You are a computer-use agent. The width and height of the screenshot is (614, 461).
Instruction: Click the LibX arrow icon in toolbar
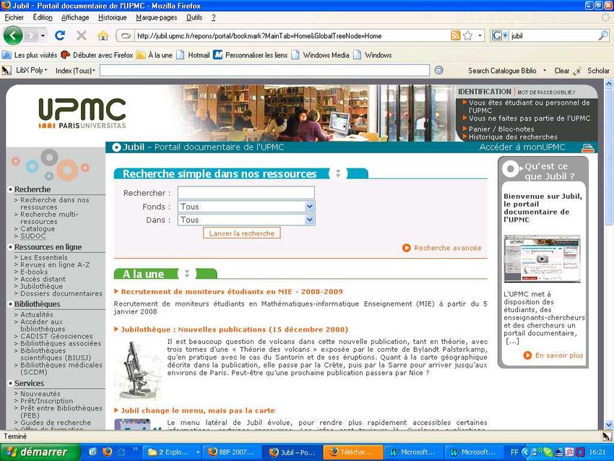[7, 71]
